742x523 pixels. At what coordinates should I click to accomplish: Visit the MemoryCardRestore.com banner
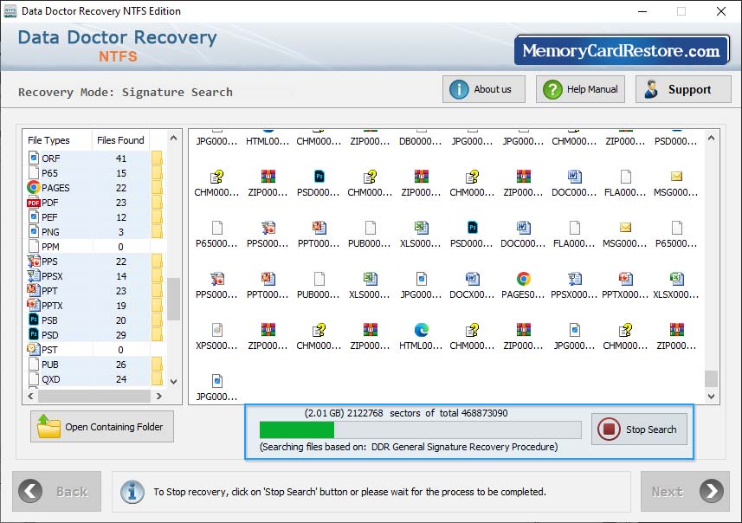tap(622, 50)
